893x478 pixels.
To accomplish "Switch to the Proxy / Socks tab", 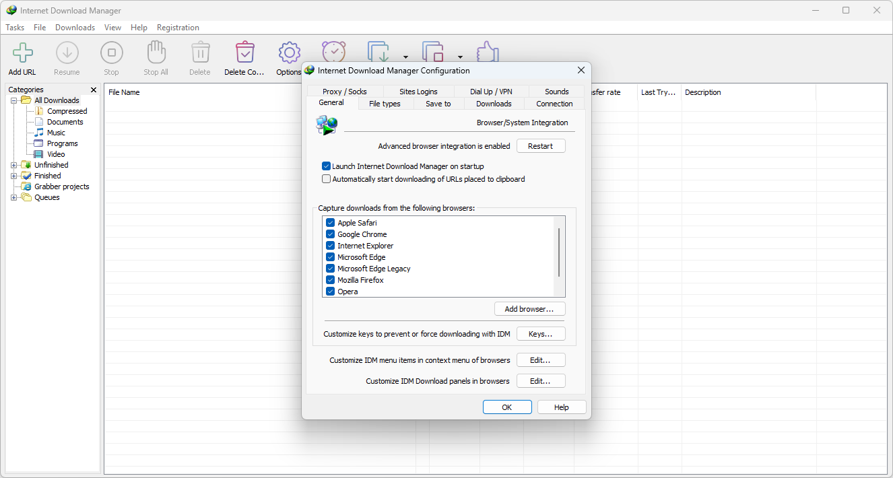I will (x=345, y=92).
